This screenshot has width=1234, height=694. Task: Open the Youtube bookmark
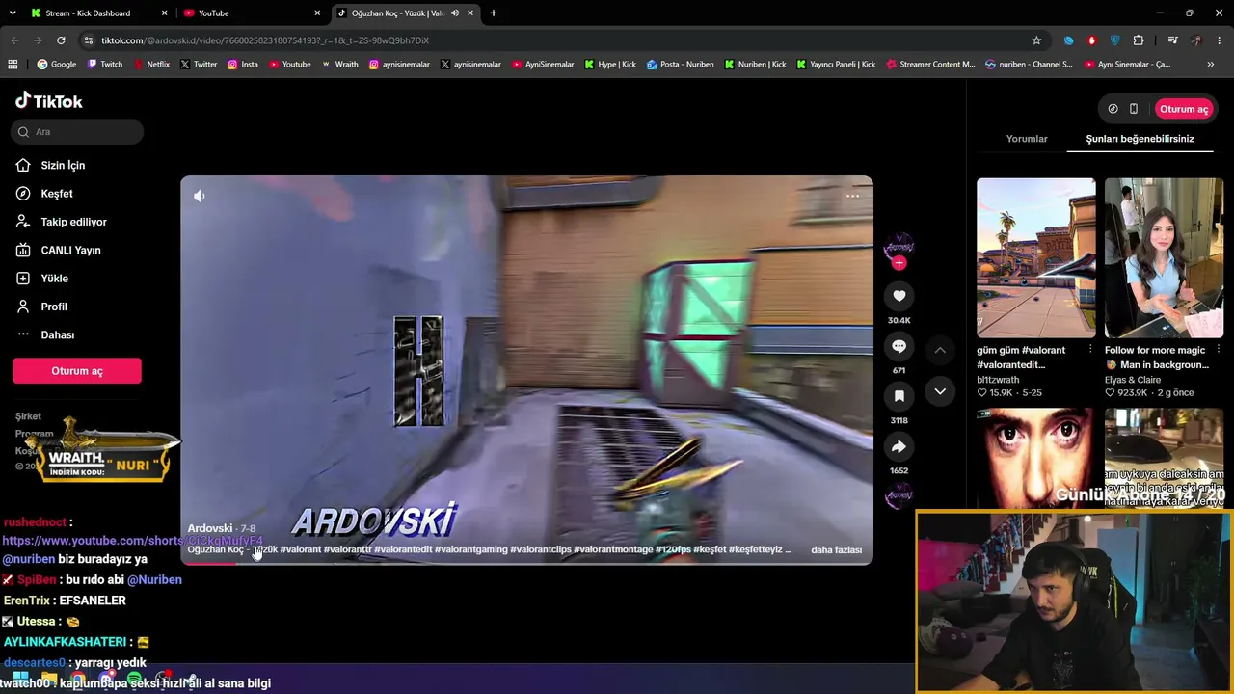click(x=290, y=65)
